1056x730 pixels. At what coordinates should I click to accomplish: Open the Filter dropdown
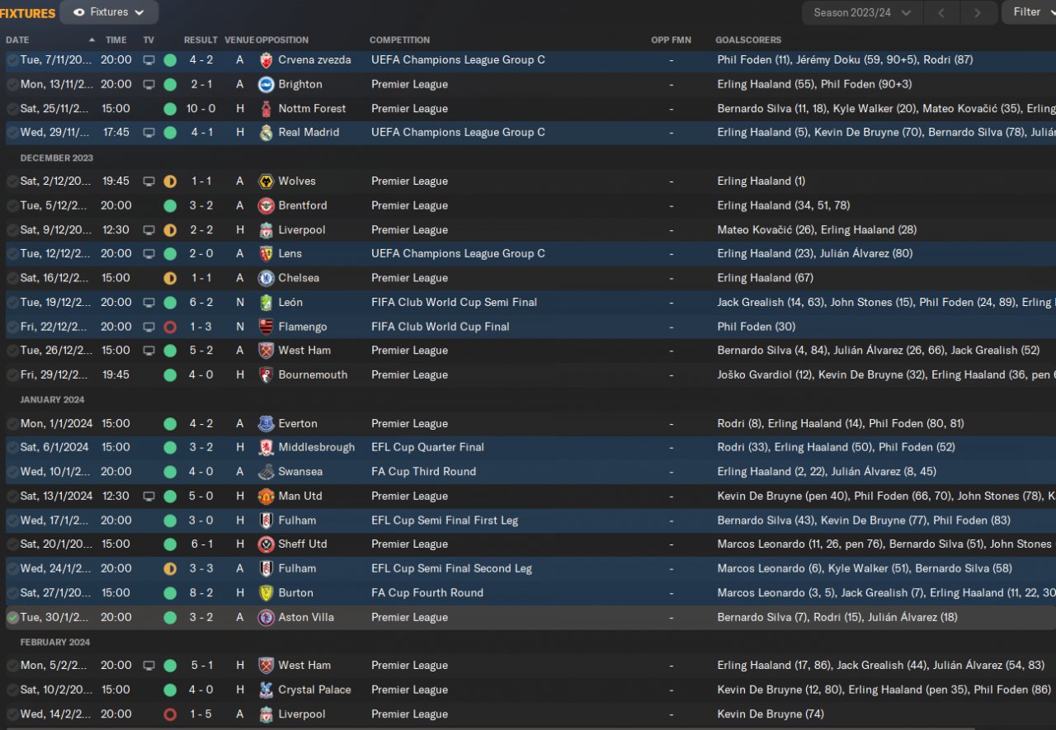click(x=1029, y=12)
